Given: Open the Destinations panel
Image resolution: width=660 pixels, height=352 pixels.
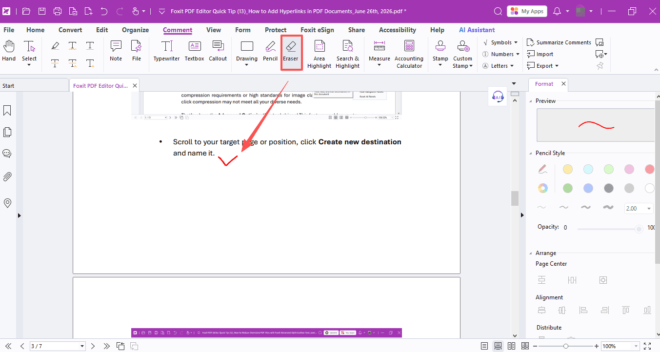Looking at the screenshot, I should point(7,203).
